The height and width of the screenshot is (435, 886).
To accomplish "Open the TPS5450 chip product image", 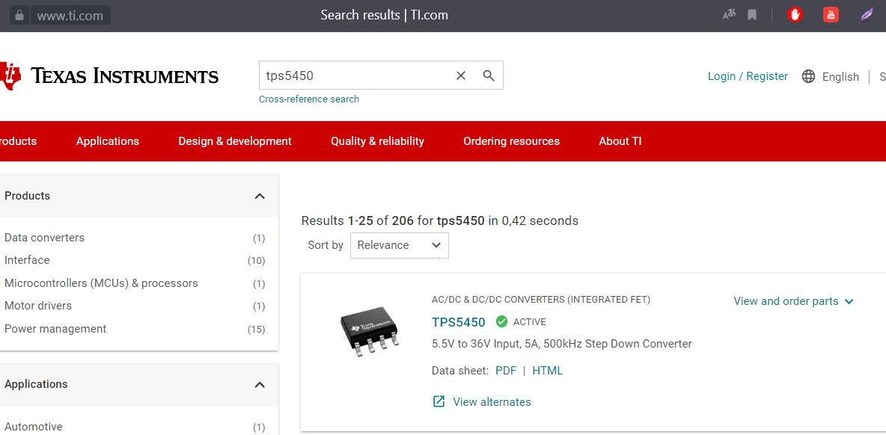I will (x=370, y=333).
